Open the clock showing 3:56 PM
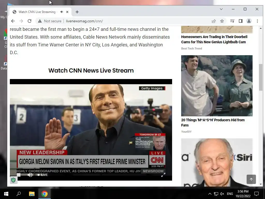Image resolution: width=265 pixels, height=199 pixels. (x=243, y=194)
